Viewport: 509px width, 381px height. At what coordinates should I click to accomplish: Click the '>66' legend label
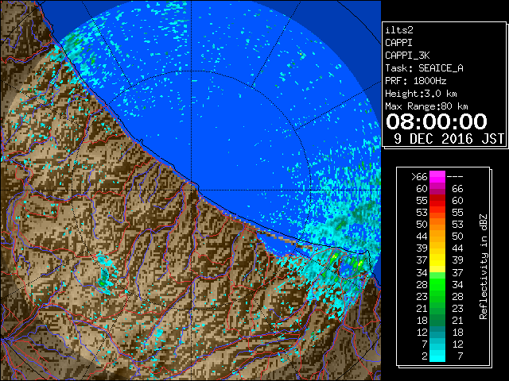click(419, 177)
